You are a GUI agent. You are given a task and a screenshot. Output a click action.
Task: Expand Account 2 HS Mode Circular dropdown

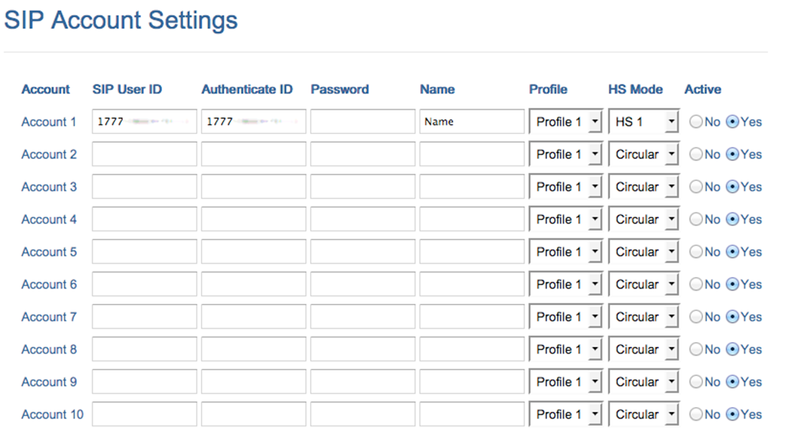(643, 155)
